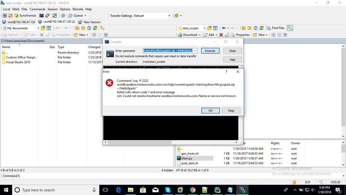Open the Mark menu

pyautogui.click(x=16, y=9)
